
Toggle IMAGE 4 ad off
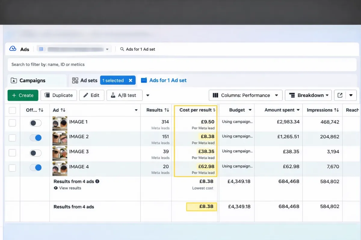pyautogui.click(x=35, y=168)
